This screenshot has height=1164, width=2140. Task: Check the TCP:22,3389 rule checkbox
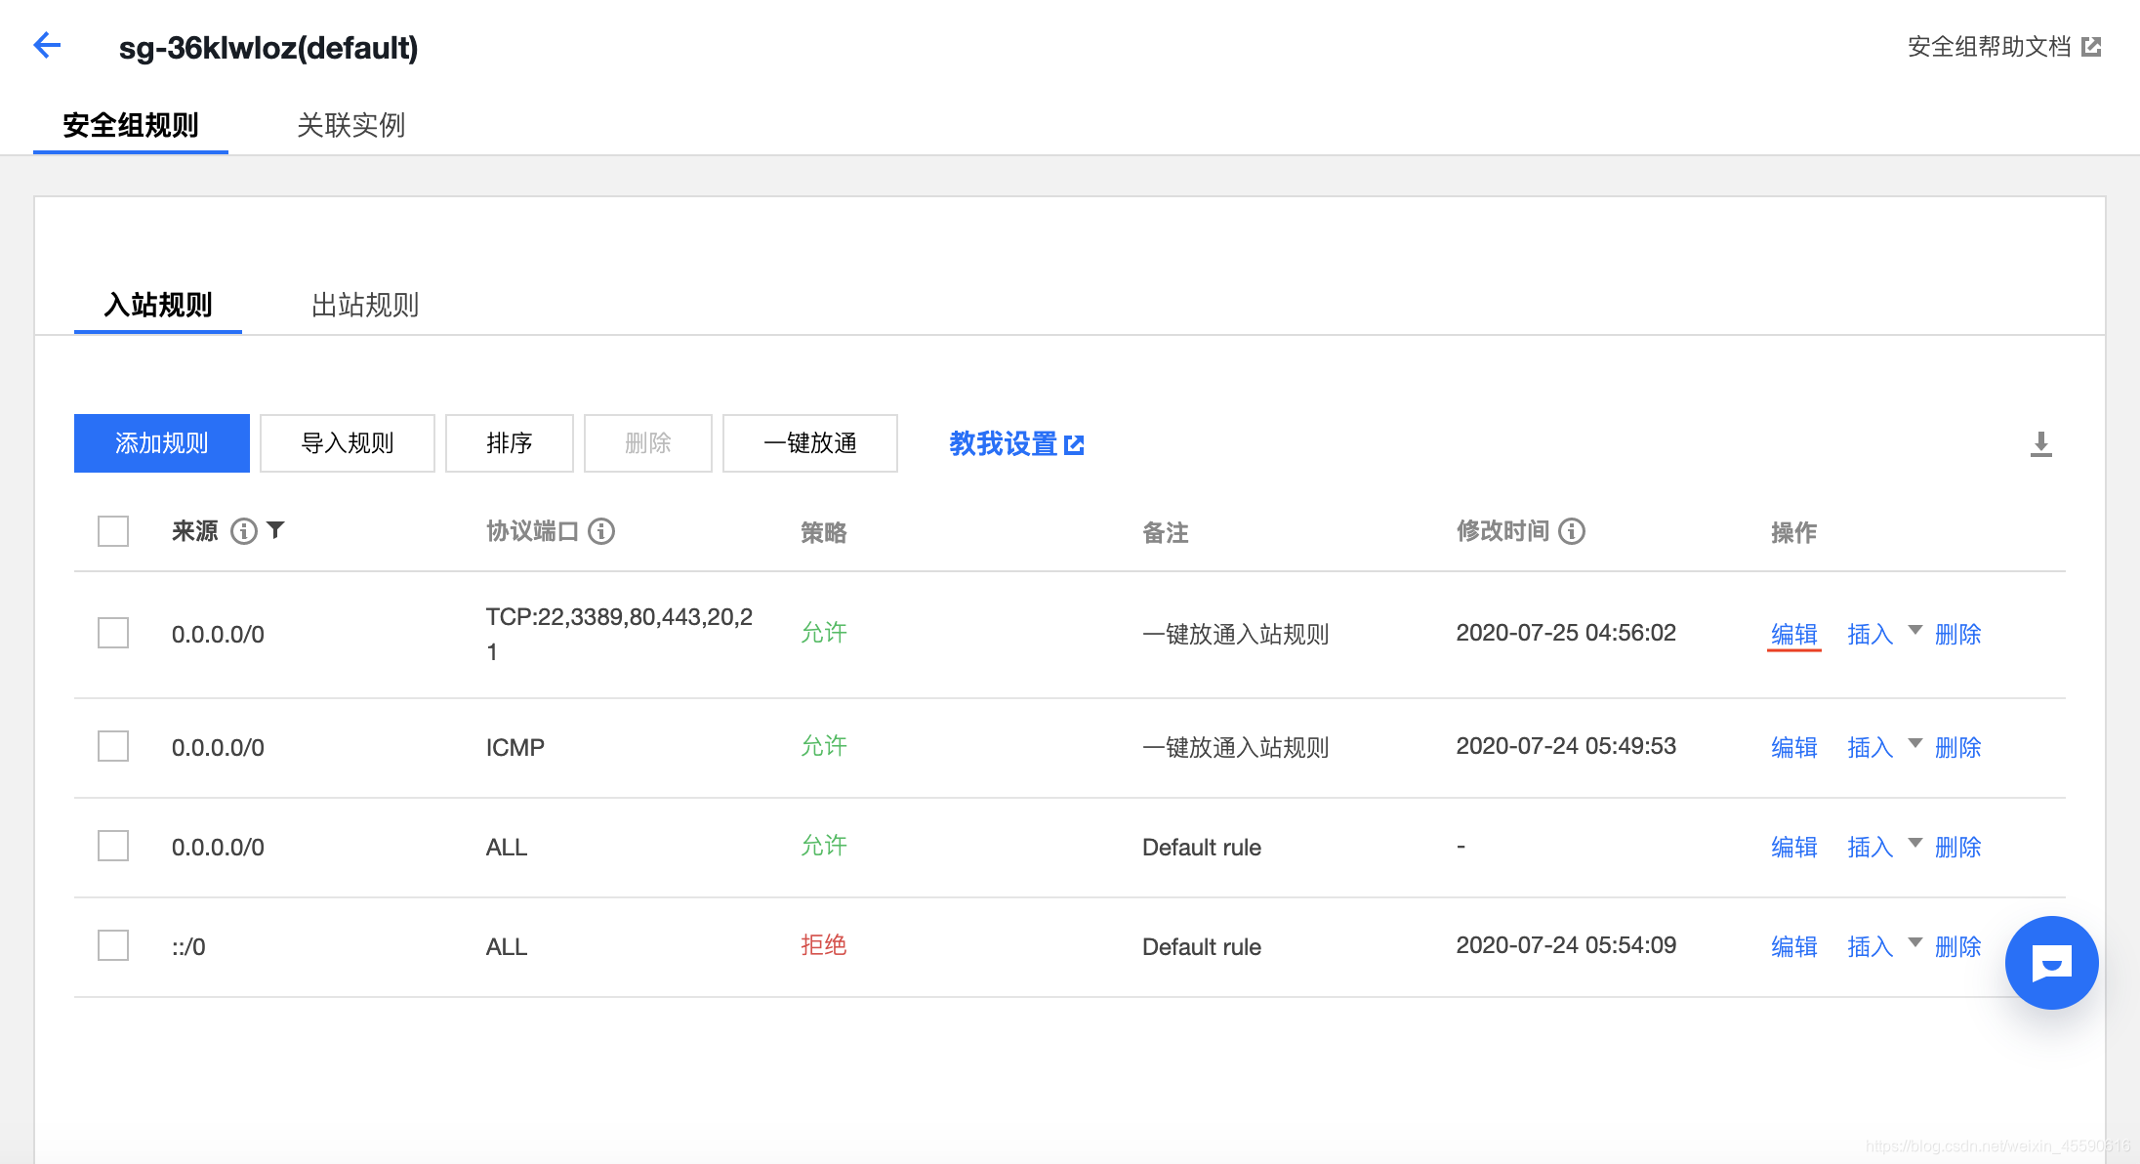113,633
